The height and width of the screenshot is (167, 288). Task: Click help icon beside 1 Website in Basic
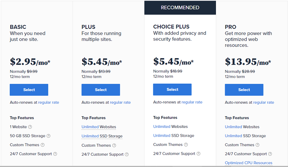[30, 127]
